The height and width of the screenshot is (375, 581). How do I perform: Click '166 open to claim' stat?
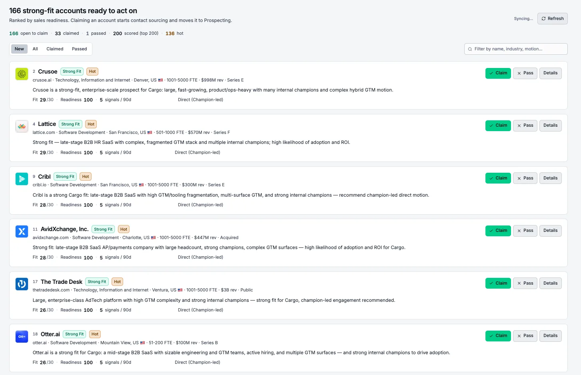click(x=28, y=34)
